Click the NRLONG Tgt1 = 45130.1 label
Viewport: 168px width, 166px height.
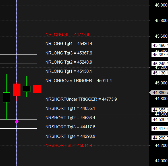click(69, 71)
